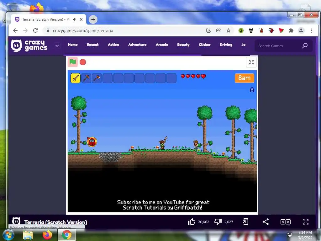The height and width of the screenshot is (241, 321).
Task: Stop the game with the red stop button
Action: [x=83, y=62]
